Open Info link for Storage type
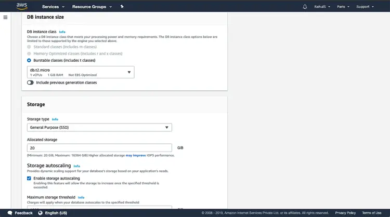 [55, 119]
